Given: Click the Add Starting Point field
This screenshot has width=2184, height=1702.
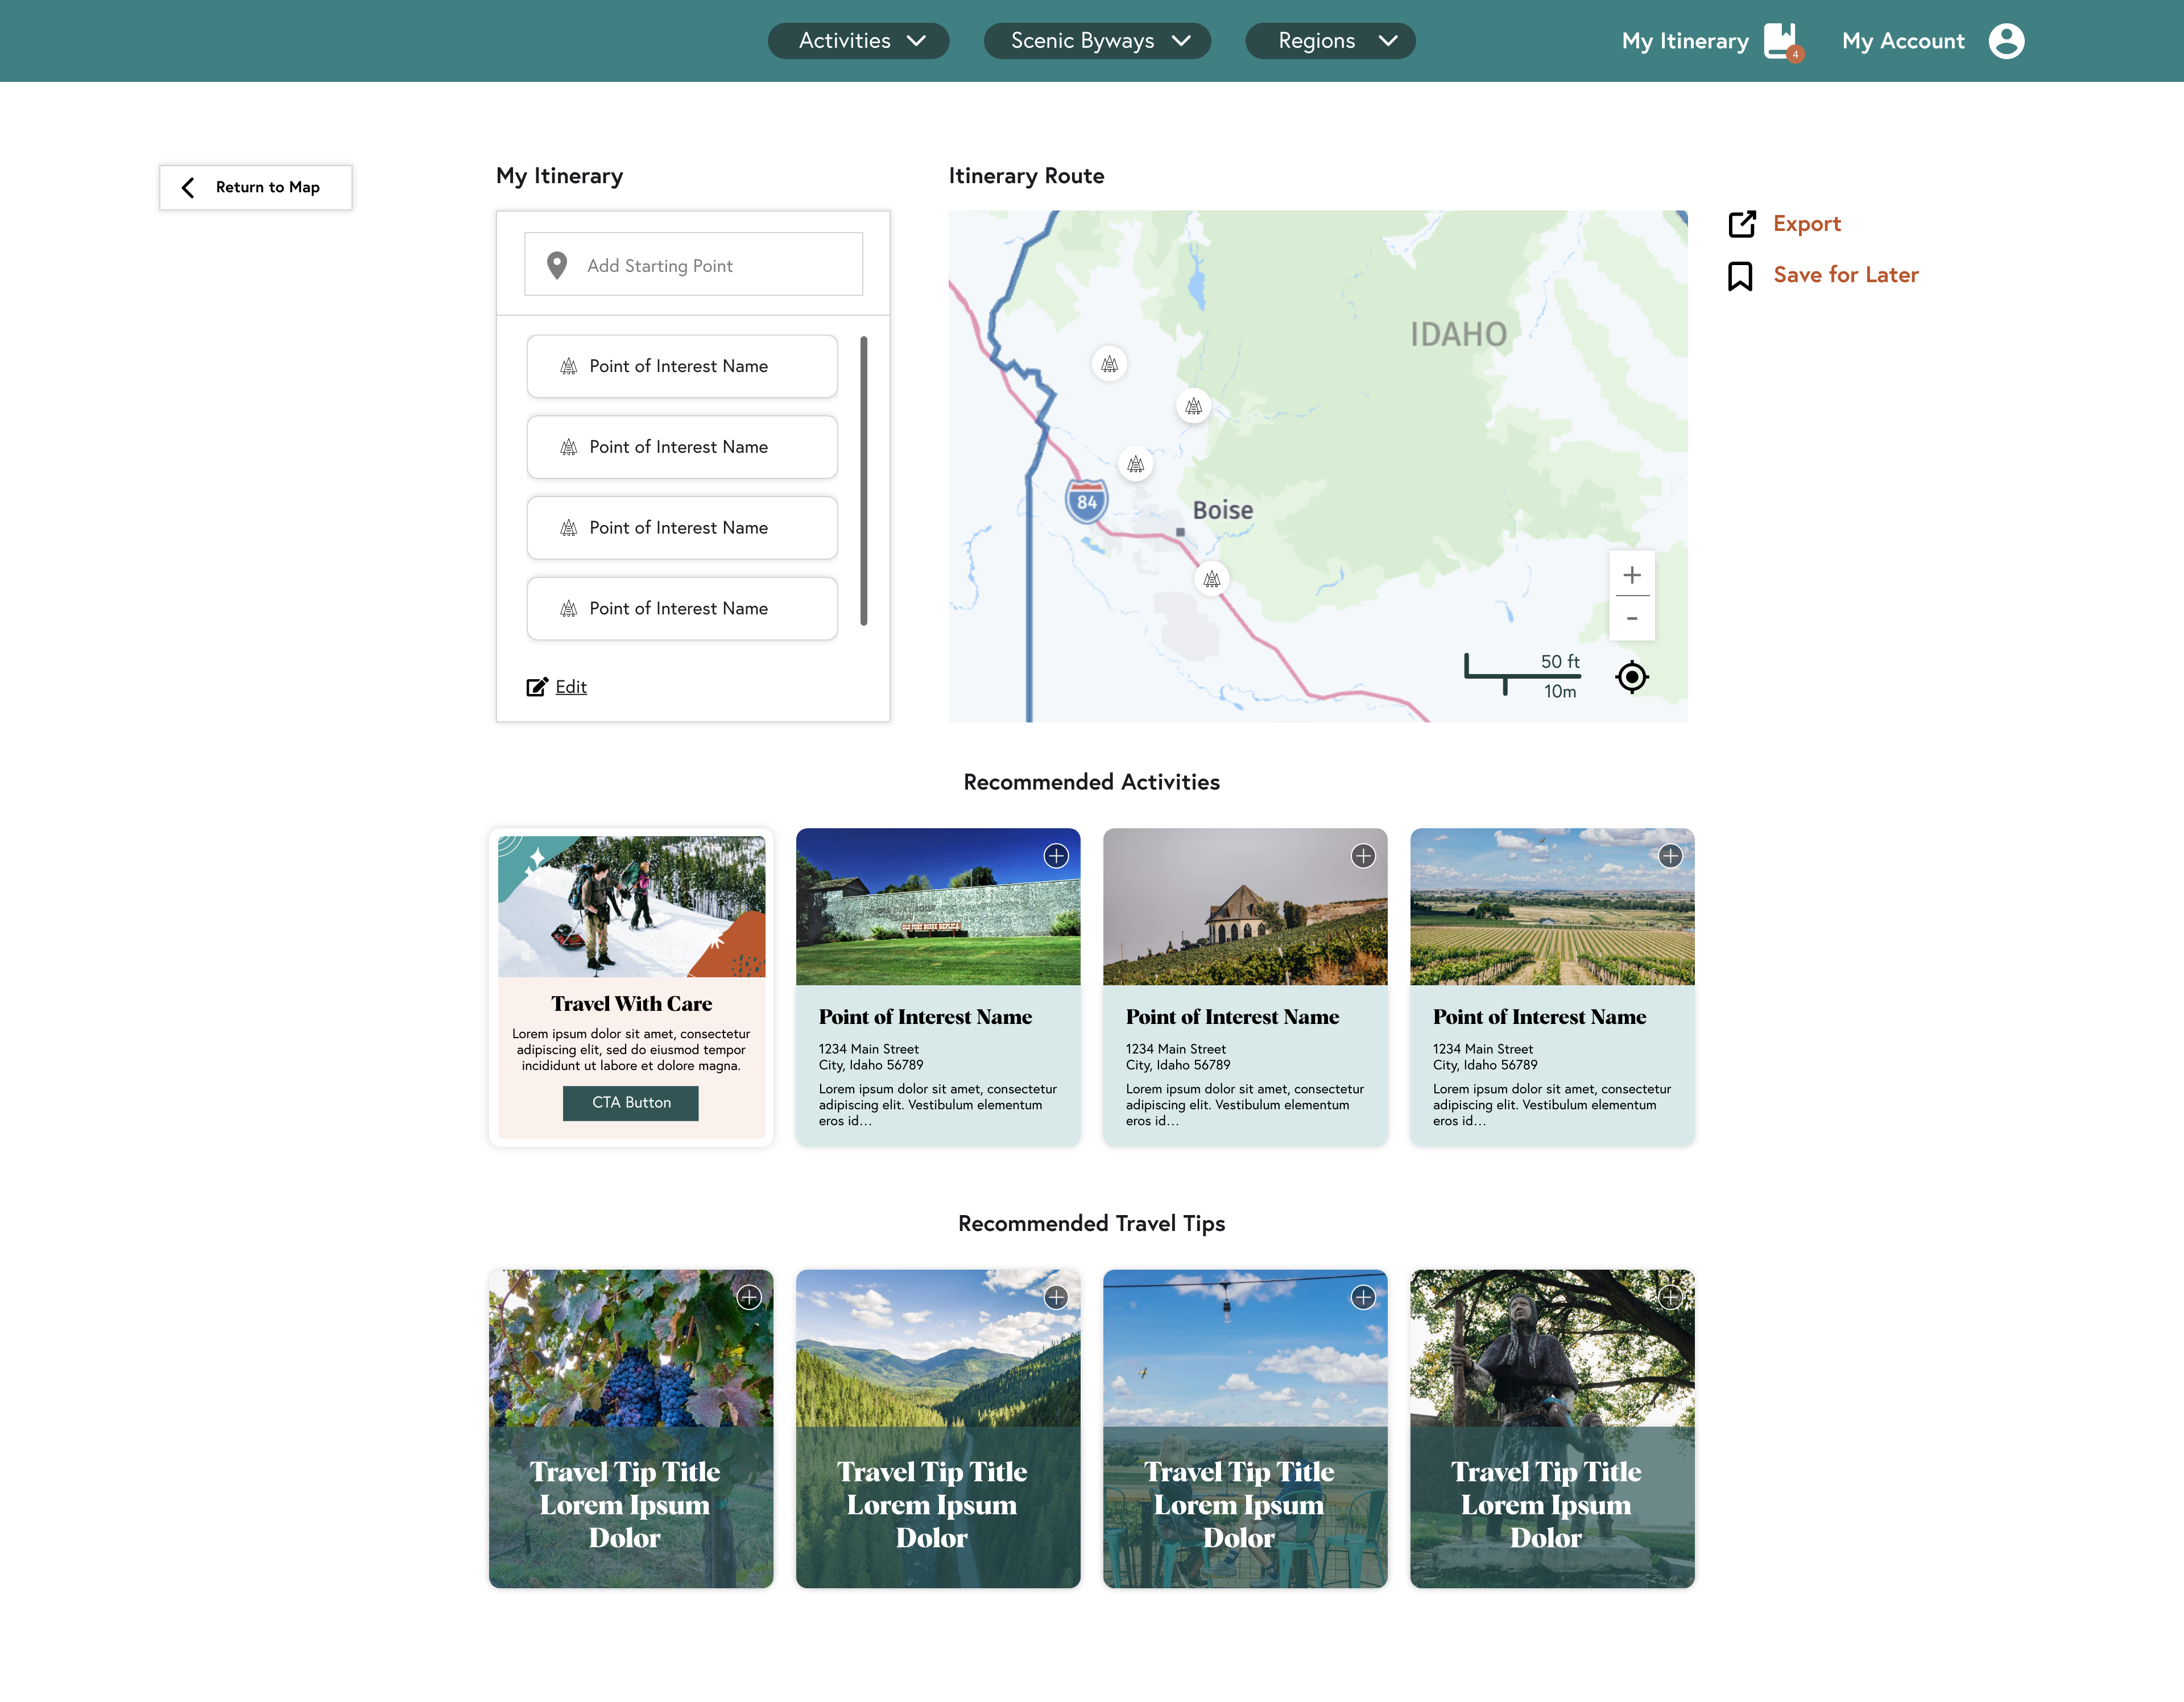Looking at the screenshot, I should point(693,265).
